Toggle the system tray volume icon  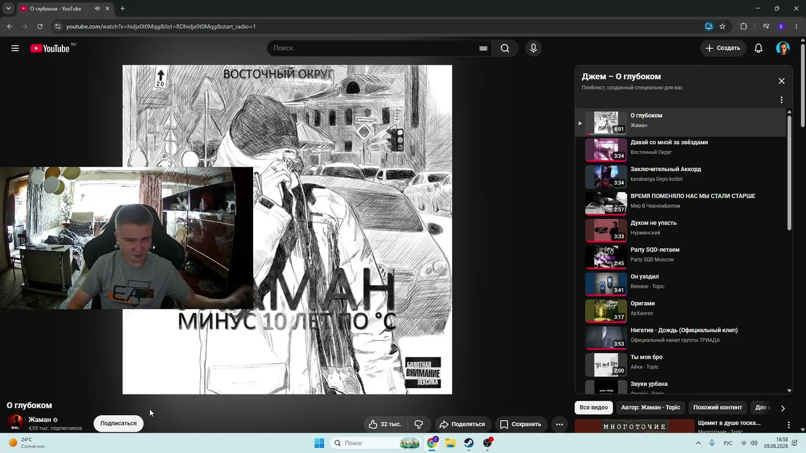[754, 443]
